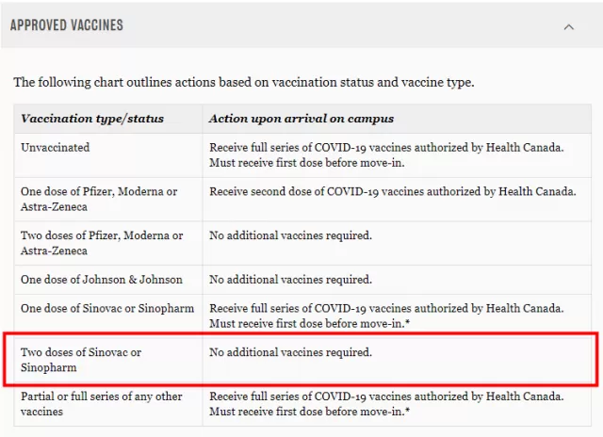Click the Vaccination type/status column header

coord(92,119)
